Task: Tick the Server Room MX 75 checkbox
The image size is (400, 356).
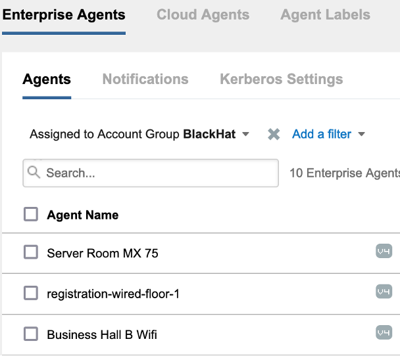Action: 31,252
